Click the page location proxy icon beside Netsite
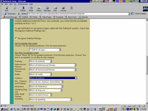 tap(19, 14)
